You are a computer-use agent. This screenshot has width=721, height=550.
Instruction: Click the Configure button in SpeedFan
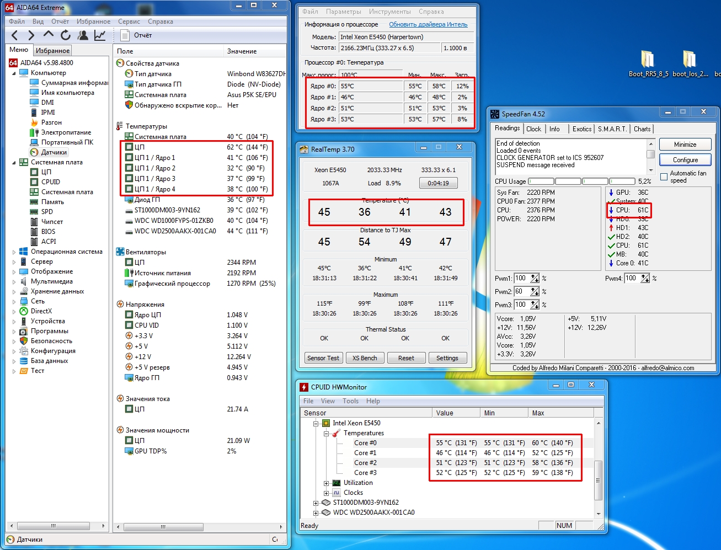(x=685, y=160)
